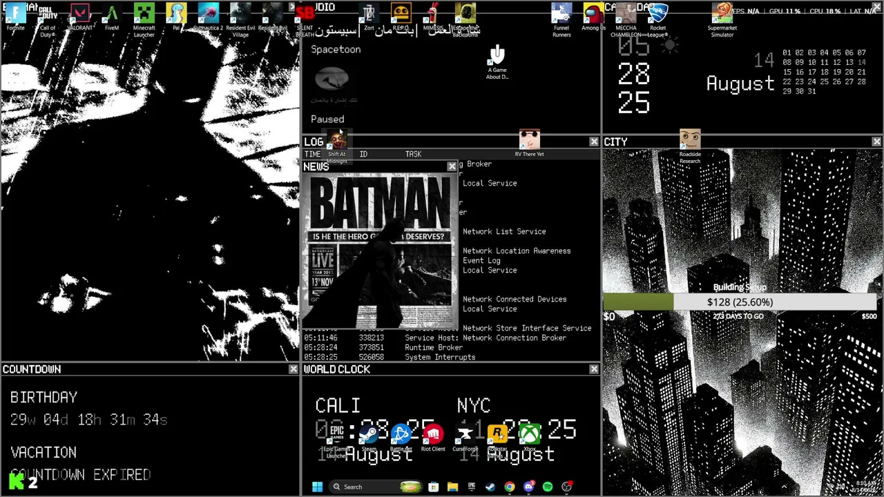This screenshot has height=497, width=884.
Task: Switch to Google Chrome on the taskbar
Action: (x=509, y=487)
